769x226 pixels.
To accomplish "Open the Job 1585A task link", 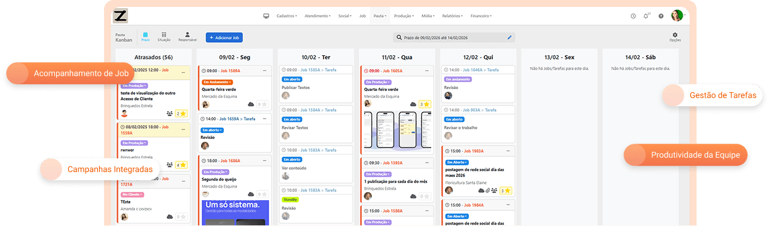I will click(318, 70).
